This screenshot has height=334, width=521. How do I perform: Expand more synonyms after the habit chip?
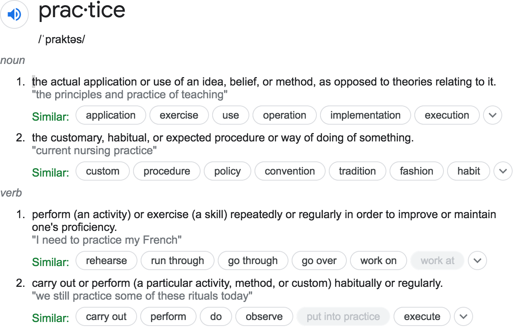[503, 171]
